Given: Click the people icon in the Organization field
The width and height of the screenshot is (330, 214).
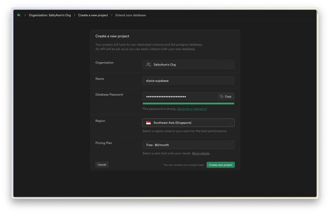Looking at the screenshot, I should pos(148,65).
